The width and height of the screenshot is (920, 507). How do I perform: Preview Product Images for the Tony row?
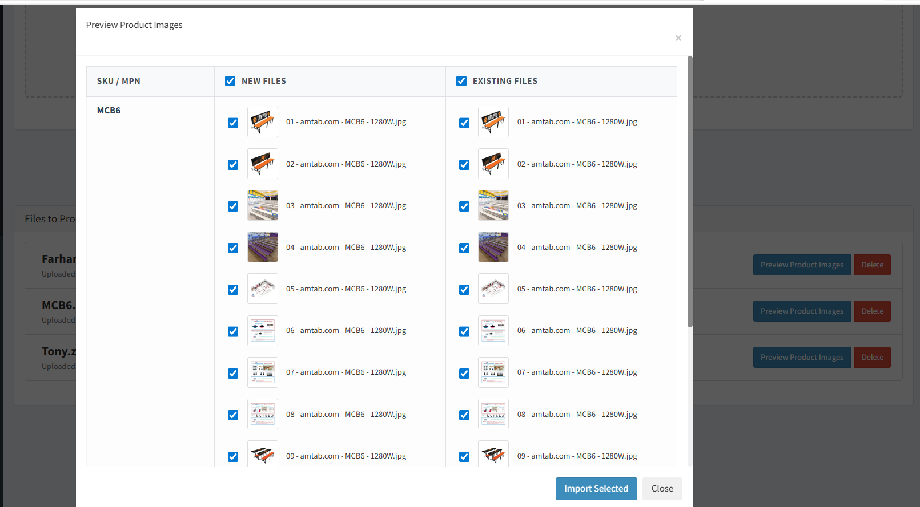coord(802,357)
